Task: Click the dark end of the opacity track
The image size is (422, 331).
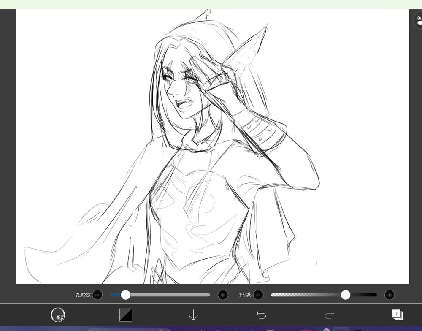Action: (x=364, y=295)
